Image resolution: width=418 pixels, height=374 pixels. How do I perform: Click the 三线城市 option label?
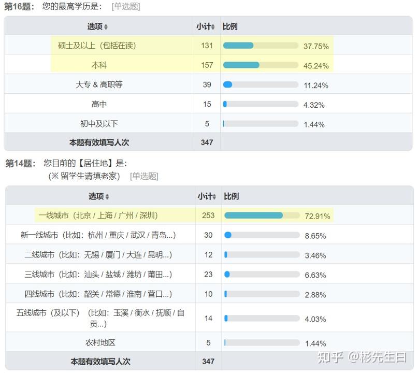(98, 274)
